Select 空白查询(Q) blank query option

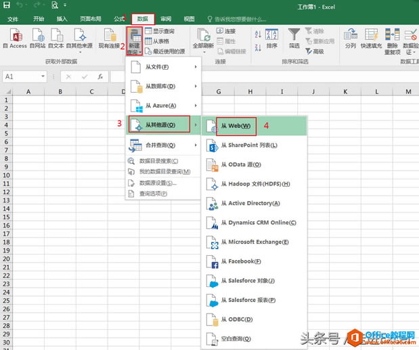click(254, 338)
